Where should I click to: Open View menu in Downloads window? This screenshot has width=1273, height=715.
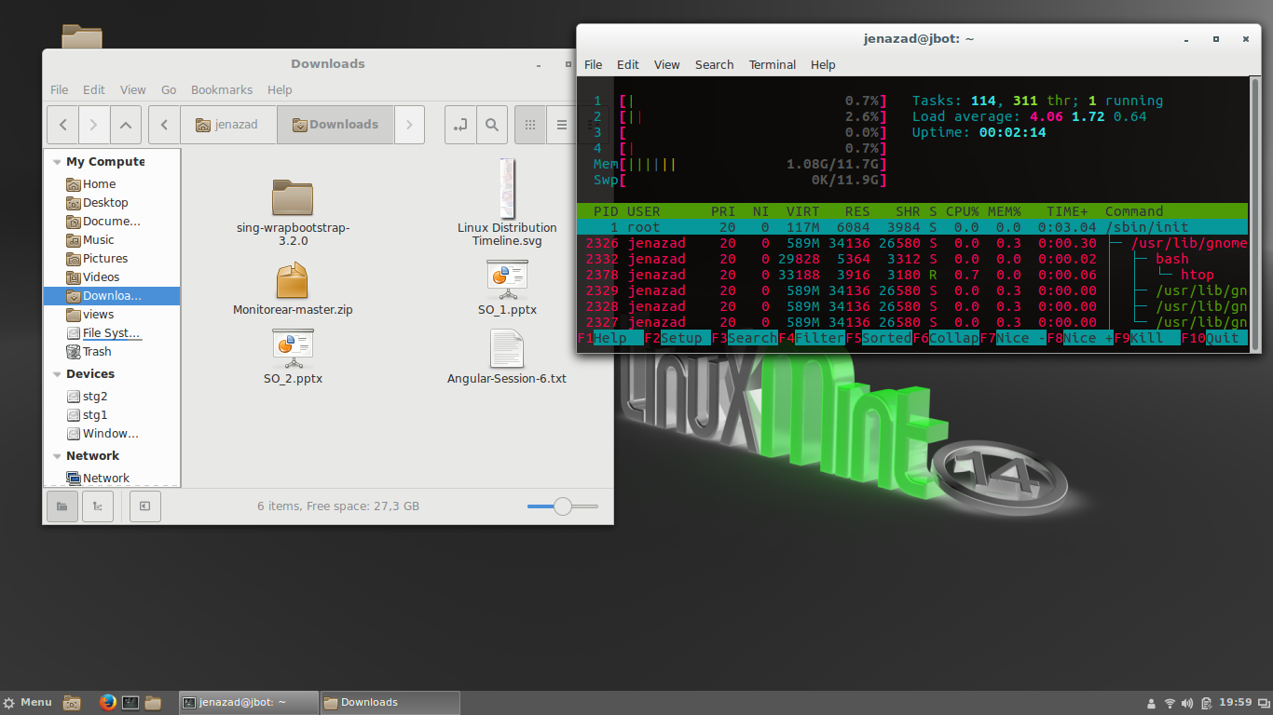[x=133, y=90]
